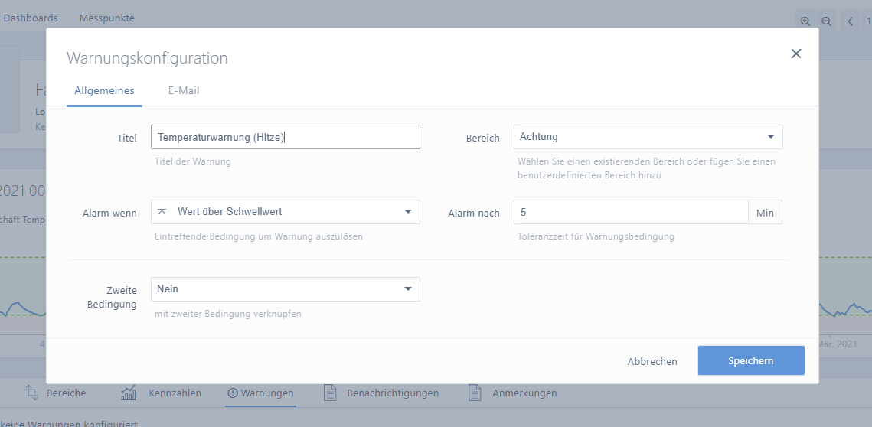
Task: Select the Allgemeines tab
Action: 104,90
